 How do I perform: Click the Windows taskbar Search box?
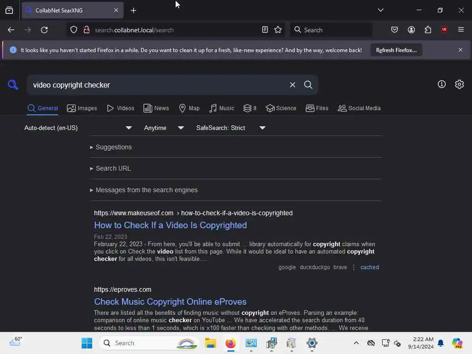pos(149,343)
